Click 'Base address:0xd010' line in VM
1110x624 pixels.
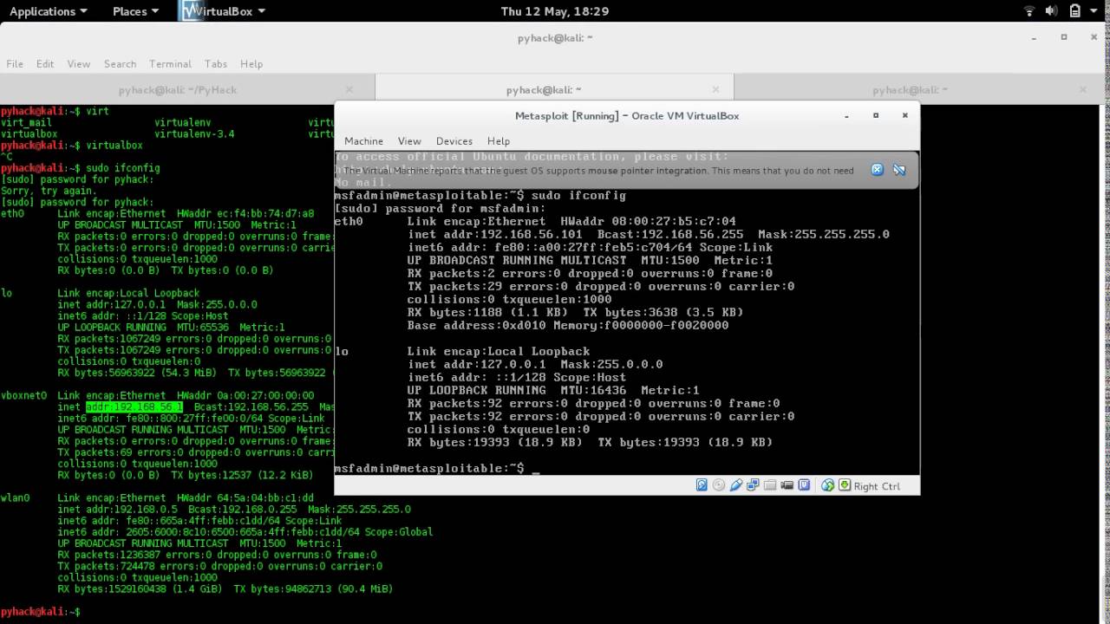(x=568, y=325)
